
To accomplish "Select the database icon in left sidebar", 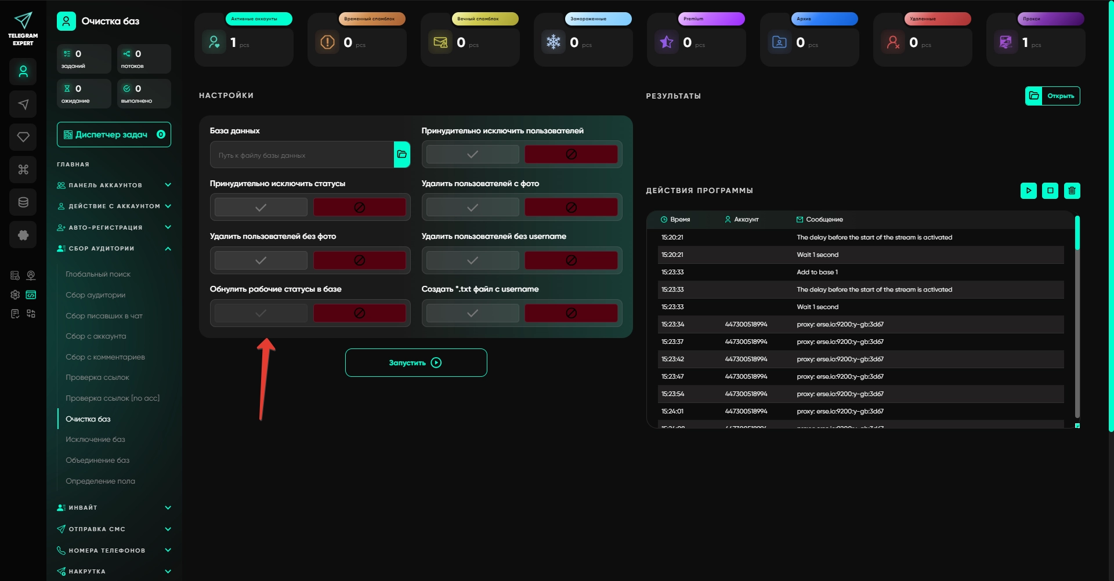I will (23, 202).
